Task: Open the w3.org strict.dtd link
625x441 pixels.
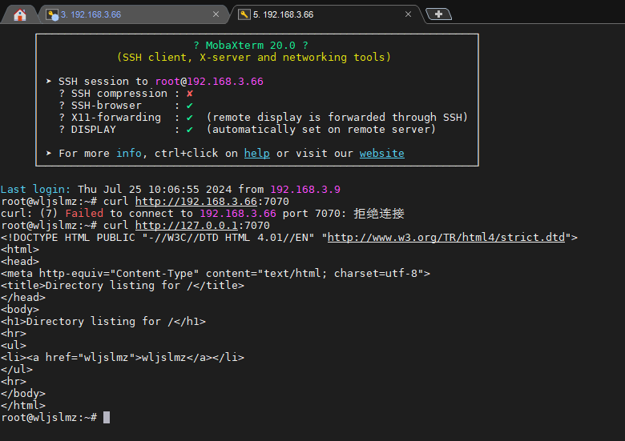Action: [446, 237]
